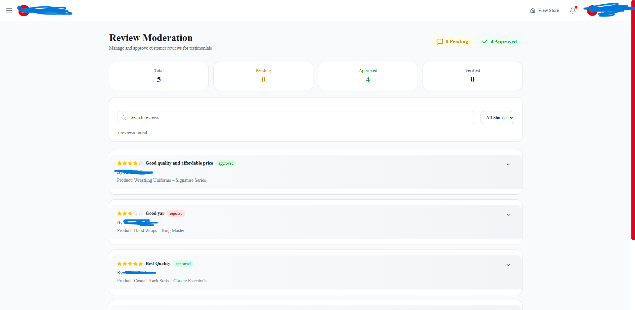Click Product: Casual Track Suits – Classic Essentials
Screen dimensions: 635x310
[x=162, y=281]
